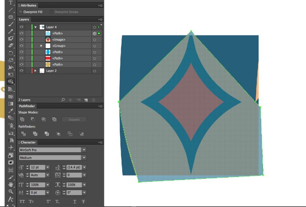Enable Overprint Fill checkbox
The height and width of the screenshot is (207, 306).
(x=21, y=12)
